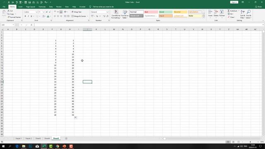
Task: Click Save icon in Quick Access Toolbar
Action: coord(29,2)
